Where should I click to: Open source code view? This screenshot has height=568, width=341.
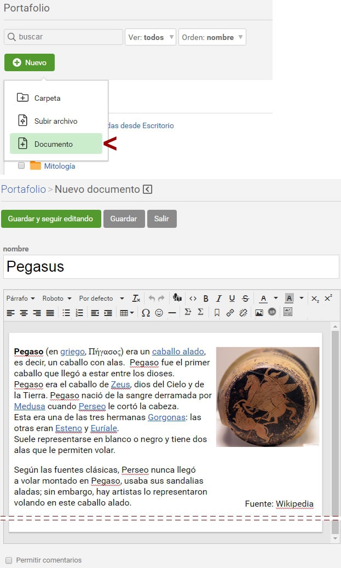[193, 299]
